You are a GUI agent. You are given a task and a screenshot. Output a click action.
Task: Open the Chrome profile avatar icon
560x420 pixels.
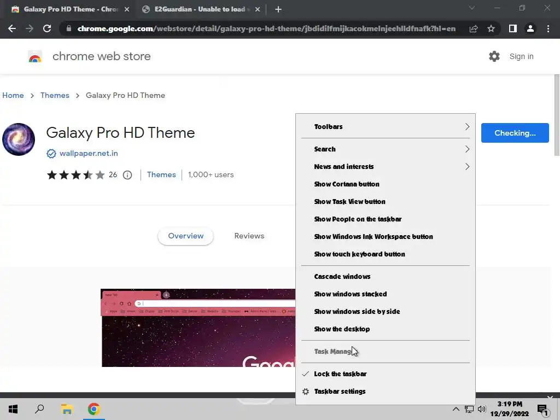(530, 28)
